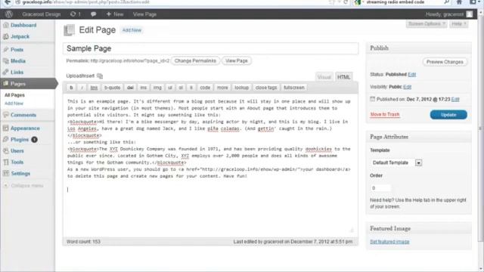
Task: Open the Howdy user account menu
Action: click(x=445, y=14)
